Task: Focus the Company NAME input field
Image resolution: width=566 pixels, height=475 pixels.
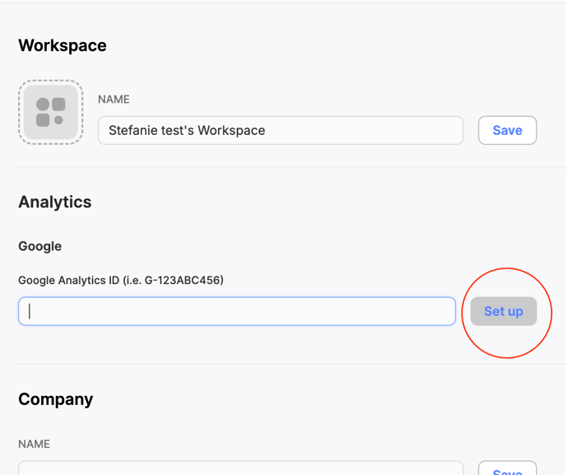Action: coord(241,468)
